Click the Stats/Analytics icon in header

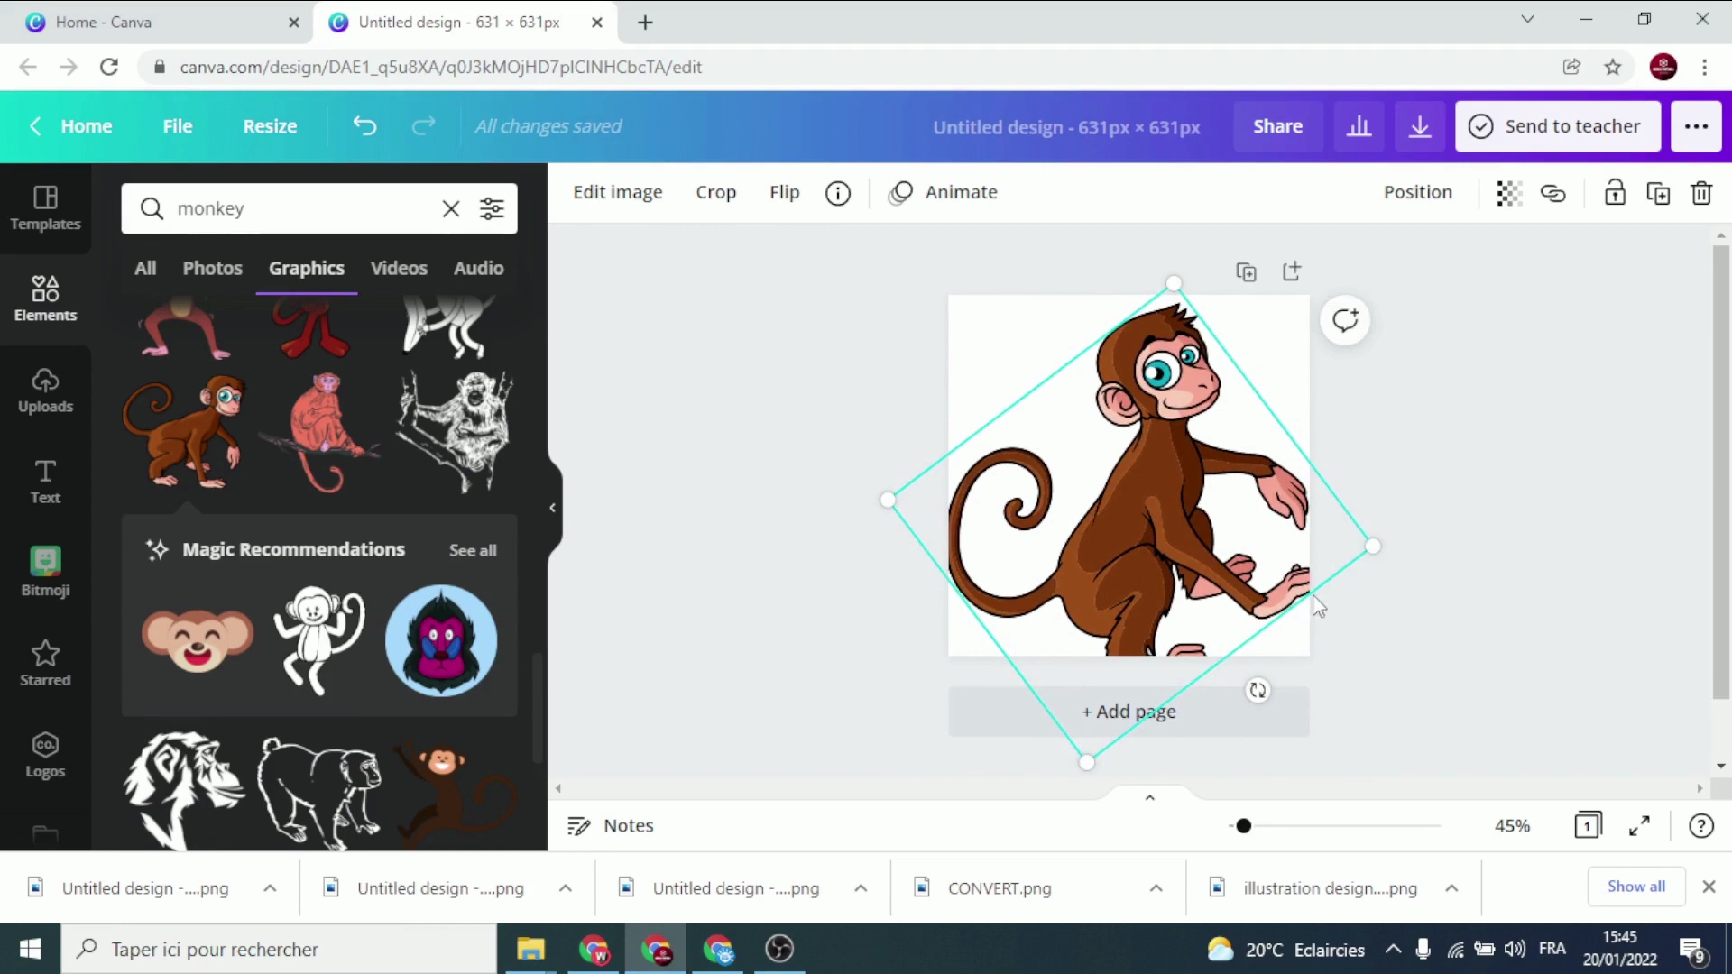pos(1359,126)
